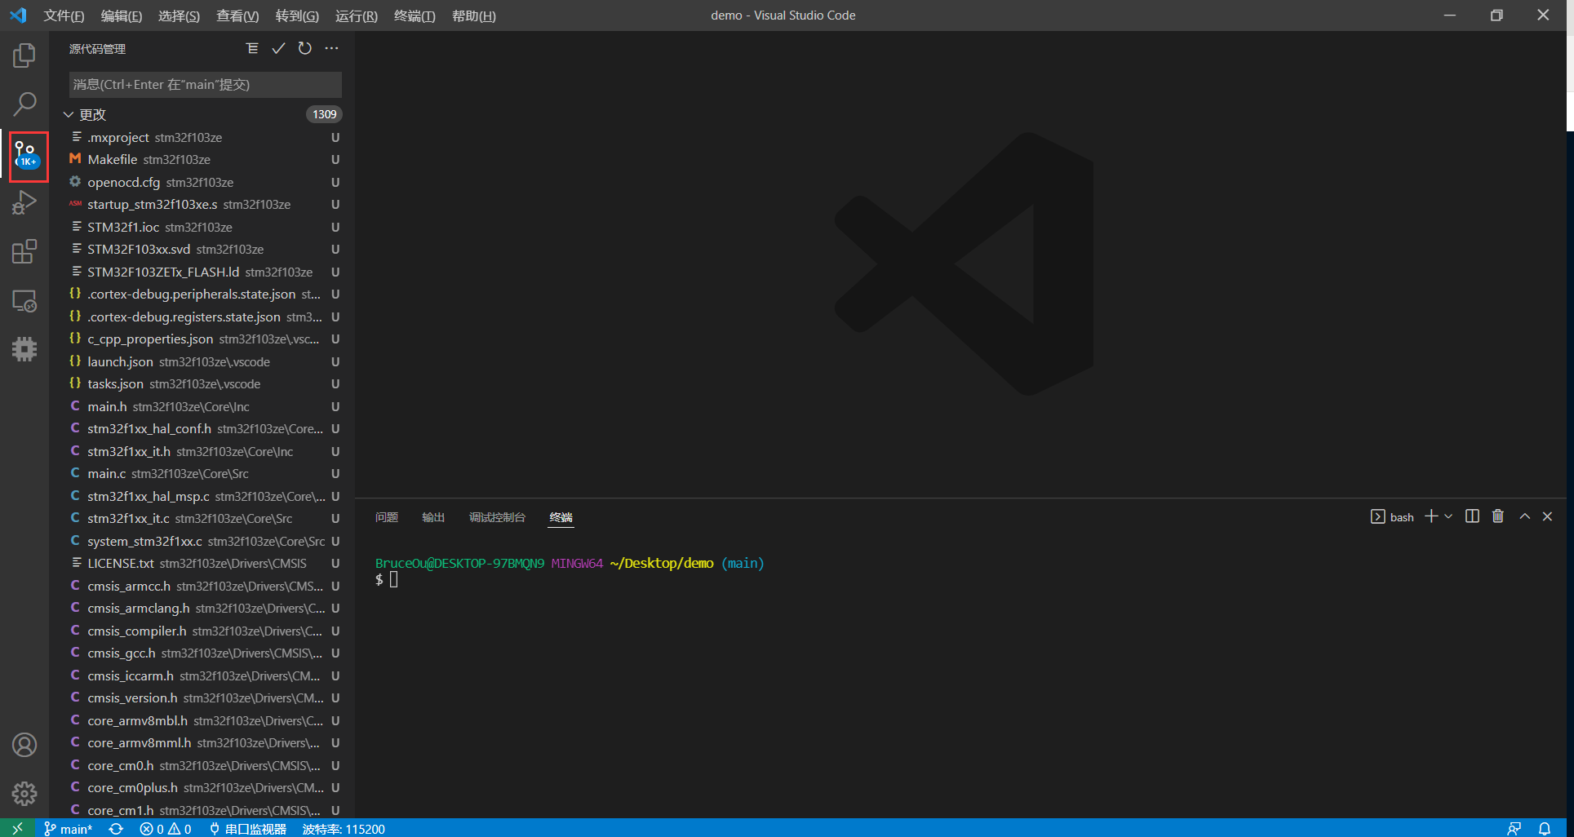The height and width of the screenshot is (837, 1574).
Task: Open Makefile in changes list
Action: [x=202, y=159]
